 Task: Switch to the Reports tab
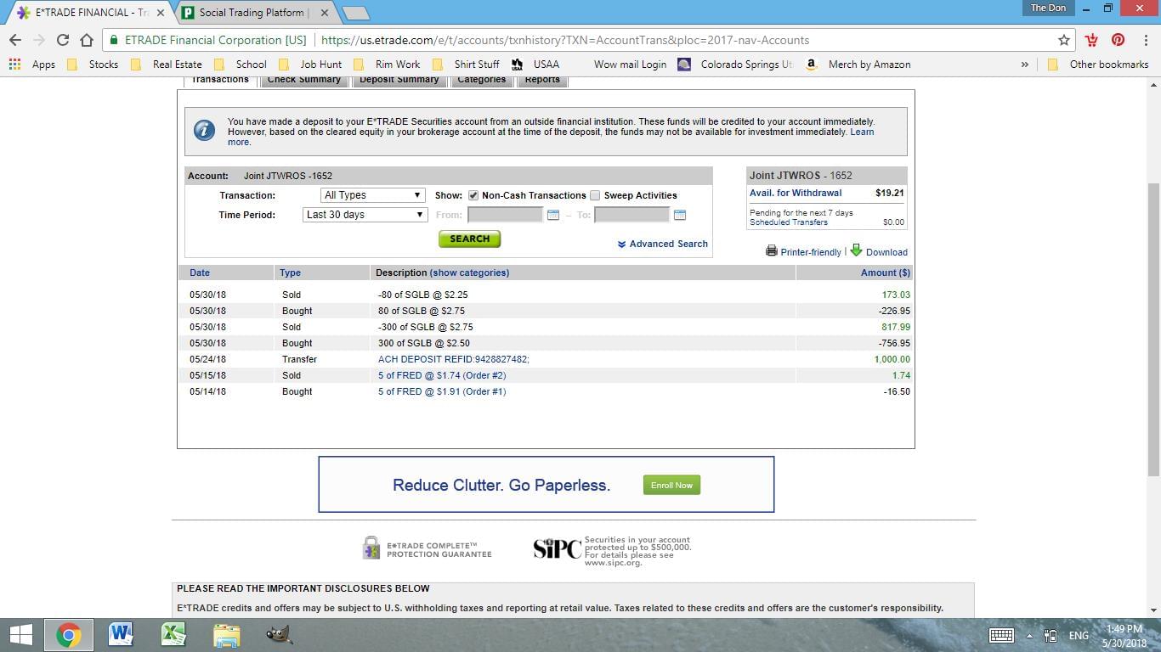(542, 80)
